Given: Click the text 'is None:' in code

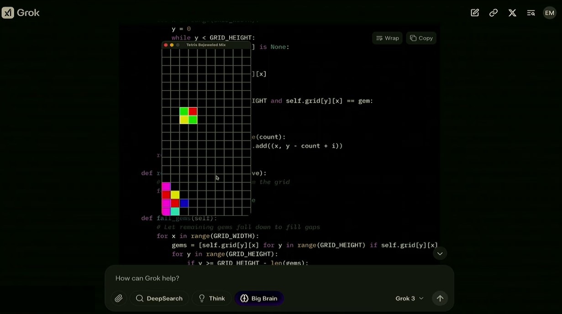Looking at the screenshot, I should click(274, 47).
